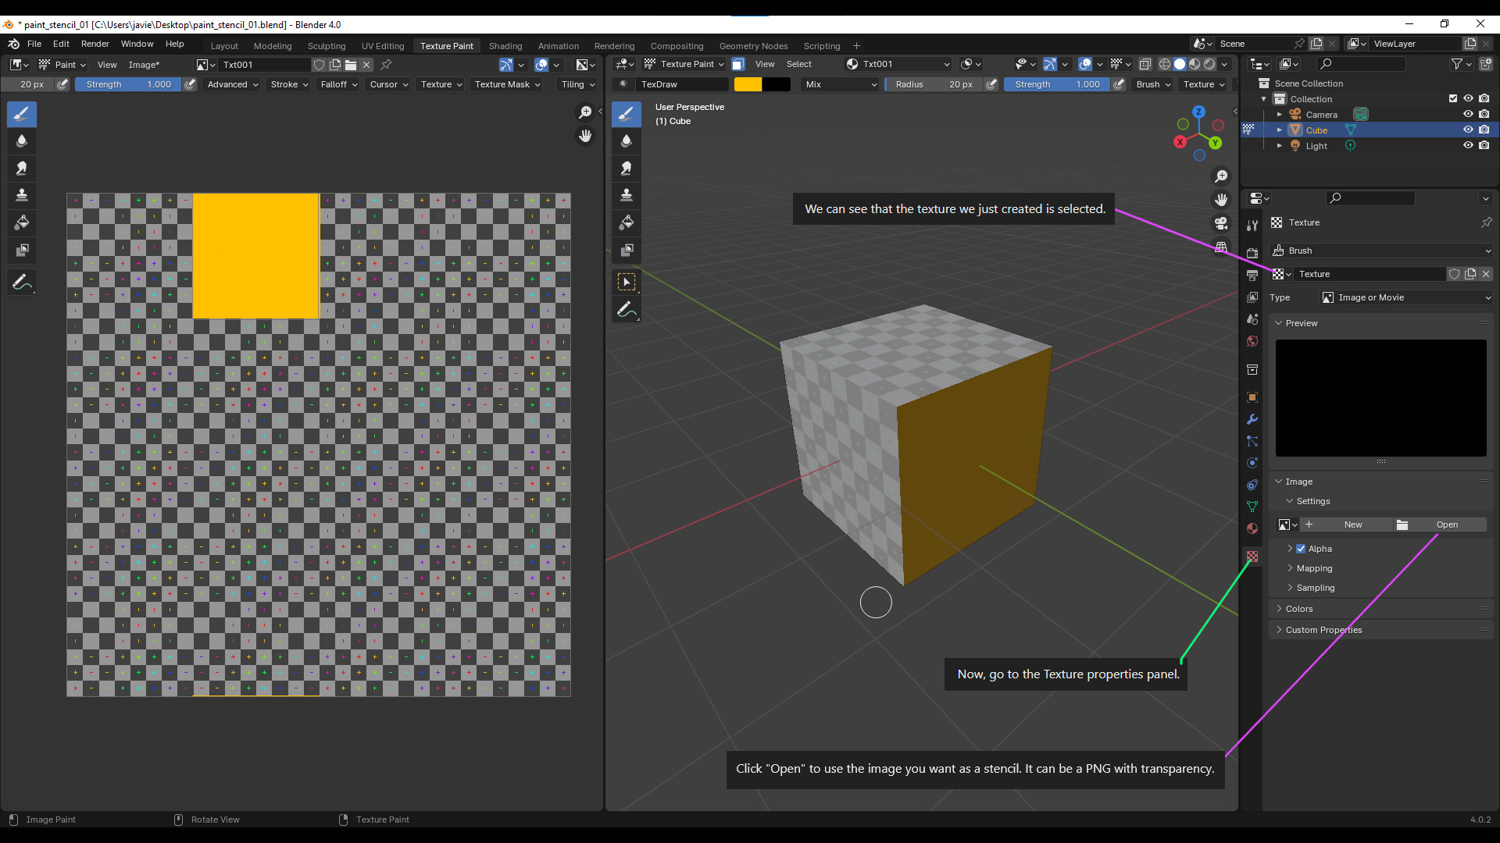Uncheck the Alpha checkbox
The height and width of the screenshot is (843, 1500).
1301,549
